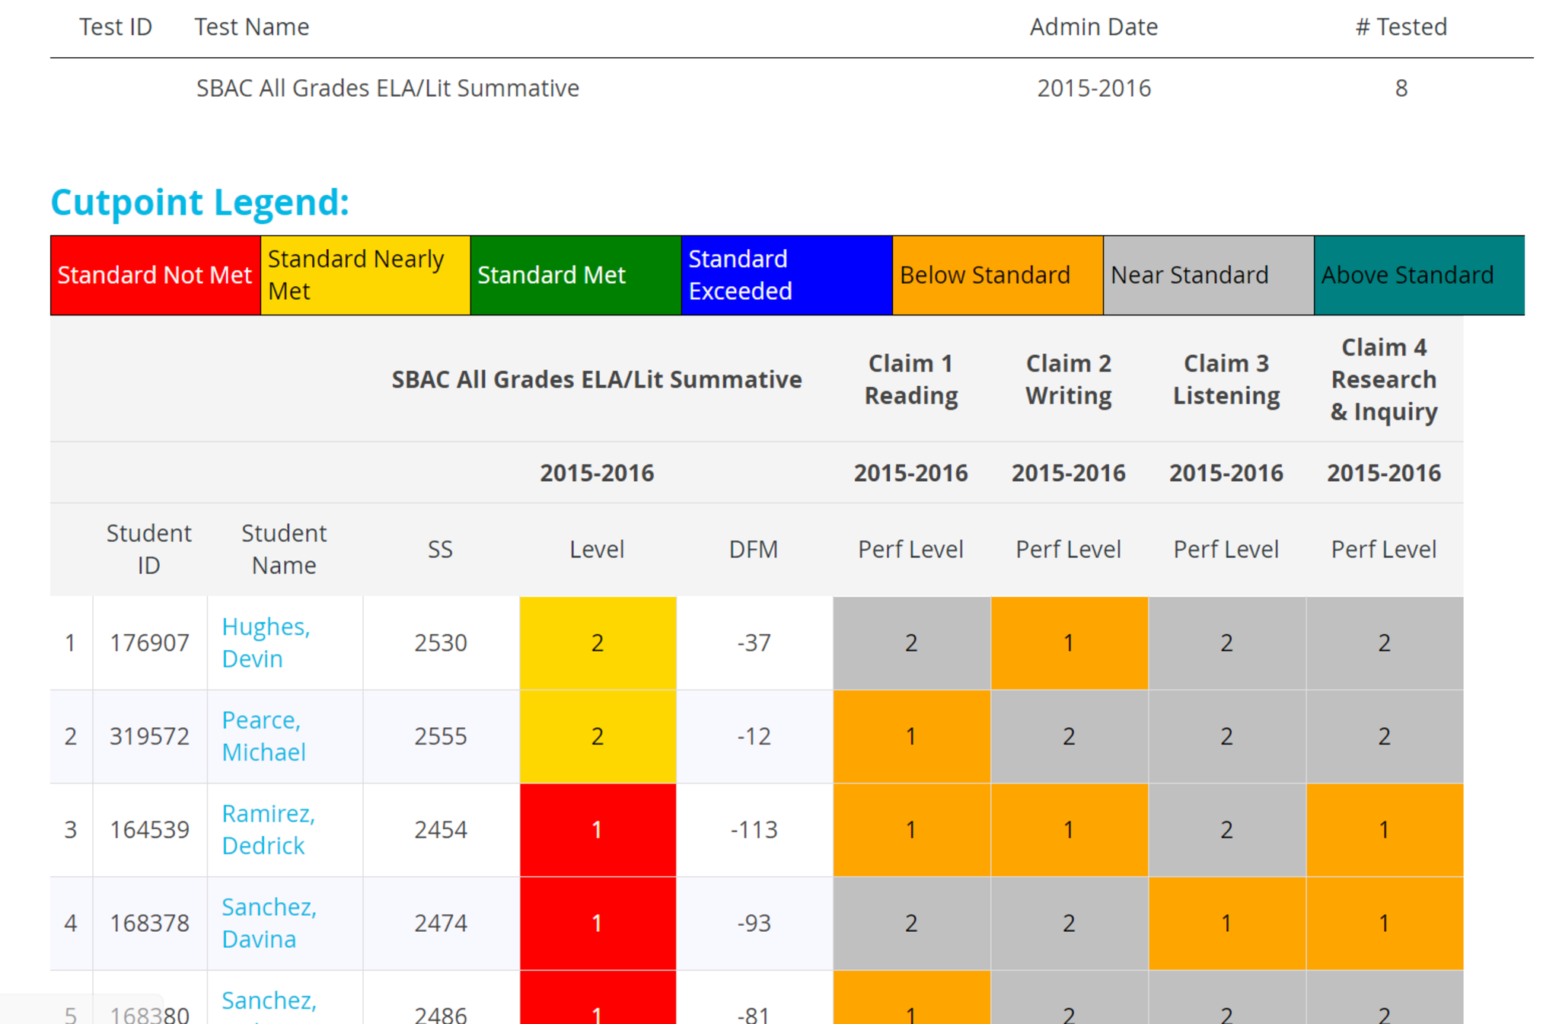Click the SS column header
1559x1024 pixels.
pos(440,549)
